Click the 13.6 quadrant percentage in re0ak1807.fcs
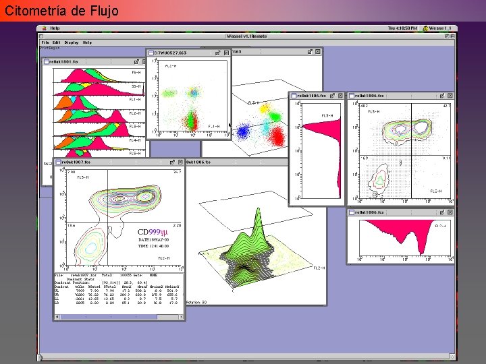The height and width of the screenshot is (364, 486). pos(72,226)
